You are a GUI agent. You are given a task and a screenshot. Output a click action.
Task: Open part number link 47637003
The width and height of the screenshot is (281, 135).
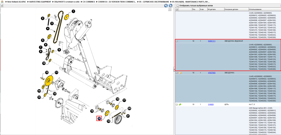click(x=212, y=73)
